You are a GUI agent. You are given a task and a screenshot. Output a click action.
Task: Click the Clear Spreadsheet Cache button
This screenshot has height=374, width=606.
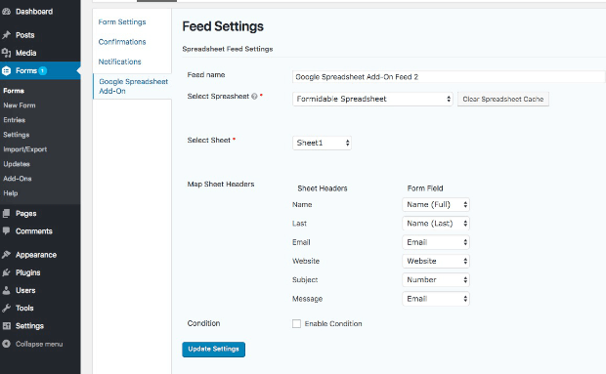click(x=503, y=100)
